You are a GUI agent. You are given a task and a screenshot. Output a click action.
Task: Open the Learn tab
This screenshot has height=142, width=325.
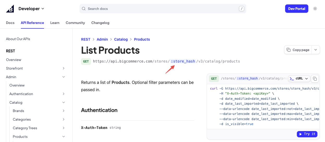(x=55, y=23)
